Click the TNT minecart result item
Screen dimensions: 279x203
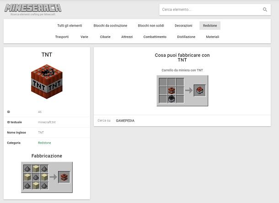(199, 91)
